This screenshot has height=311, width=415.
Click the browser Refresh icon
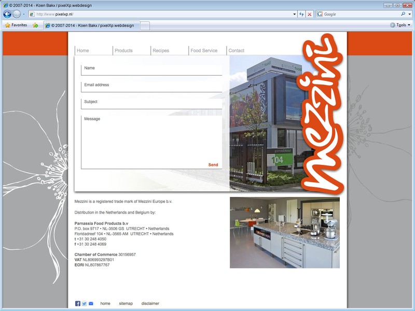[301, 14]
